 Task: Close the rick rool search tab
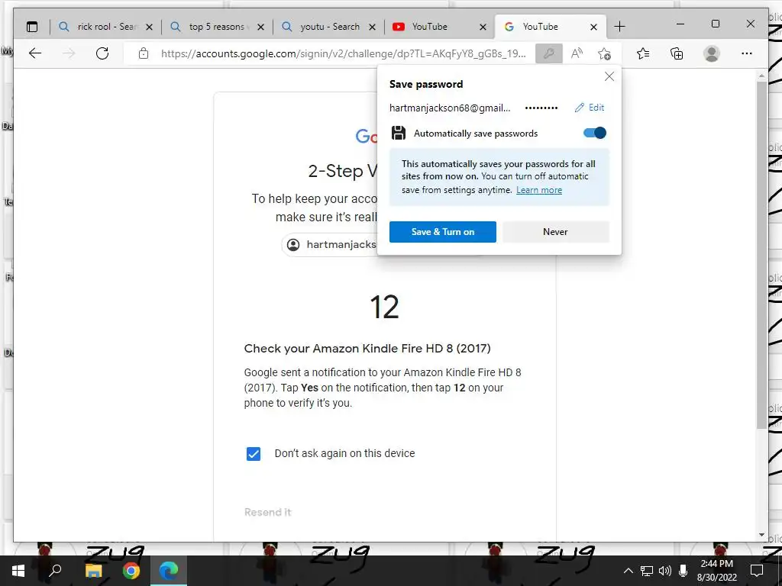point(149,27)
